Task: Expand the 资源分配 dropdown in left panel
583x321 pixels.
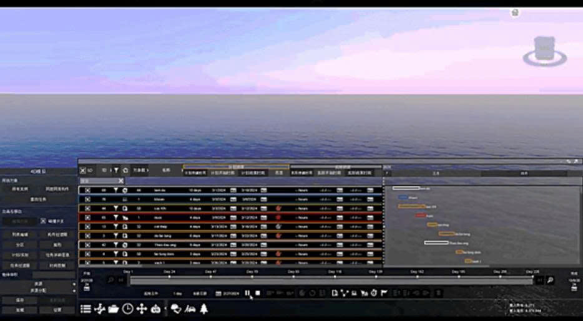Action: [74, 291]
